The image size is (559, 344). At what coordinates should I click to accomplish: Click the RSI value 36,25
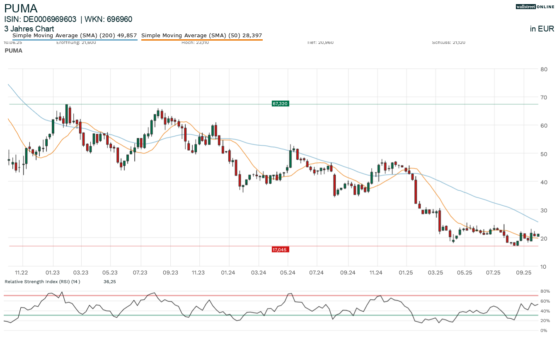(109, 282)
